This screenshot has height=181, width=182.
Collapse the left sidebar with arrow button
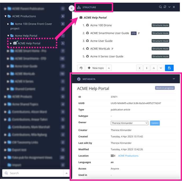pyautogui.click(x=71, y=8)
